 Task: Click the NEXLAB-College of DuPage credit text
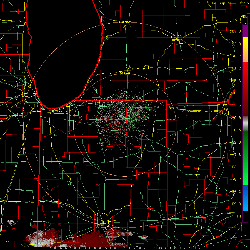coord(223,3)
